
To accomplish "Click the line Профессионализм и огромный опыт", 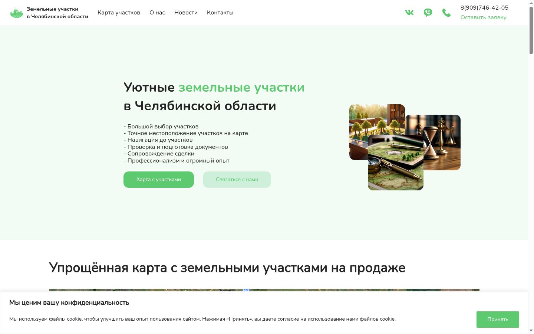I will click(177, 161).
